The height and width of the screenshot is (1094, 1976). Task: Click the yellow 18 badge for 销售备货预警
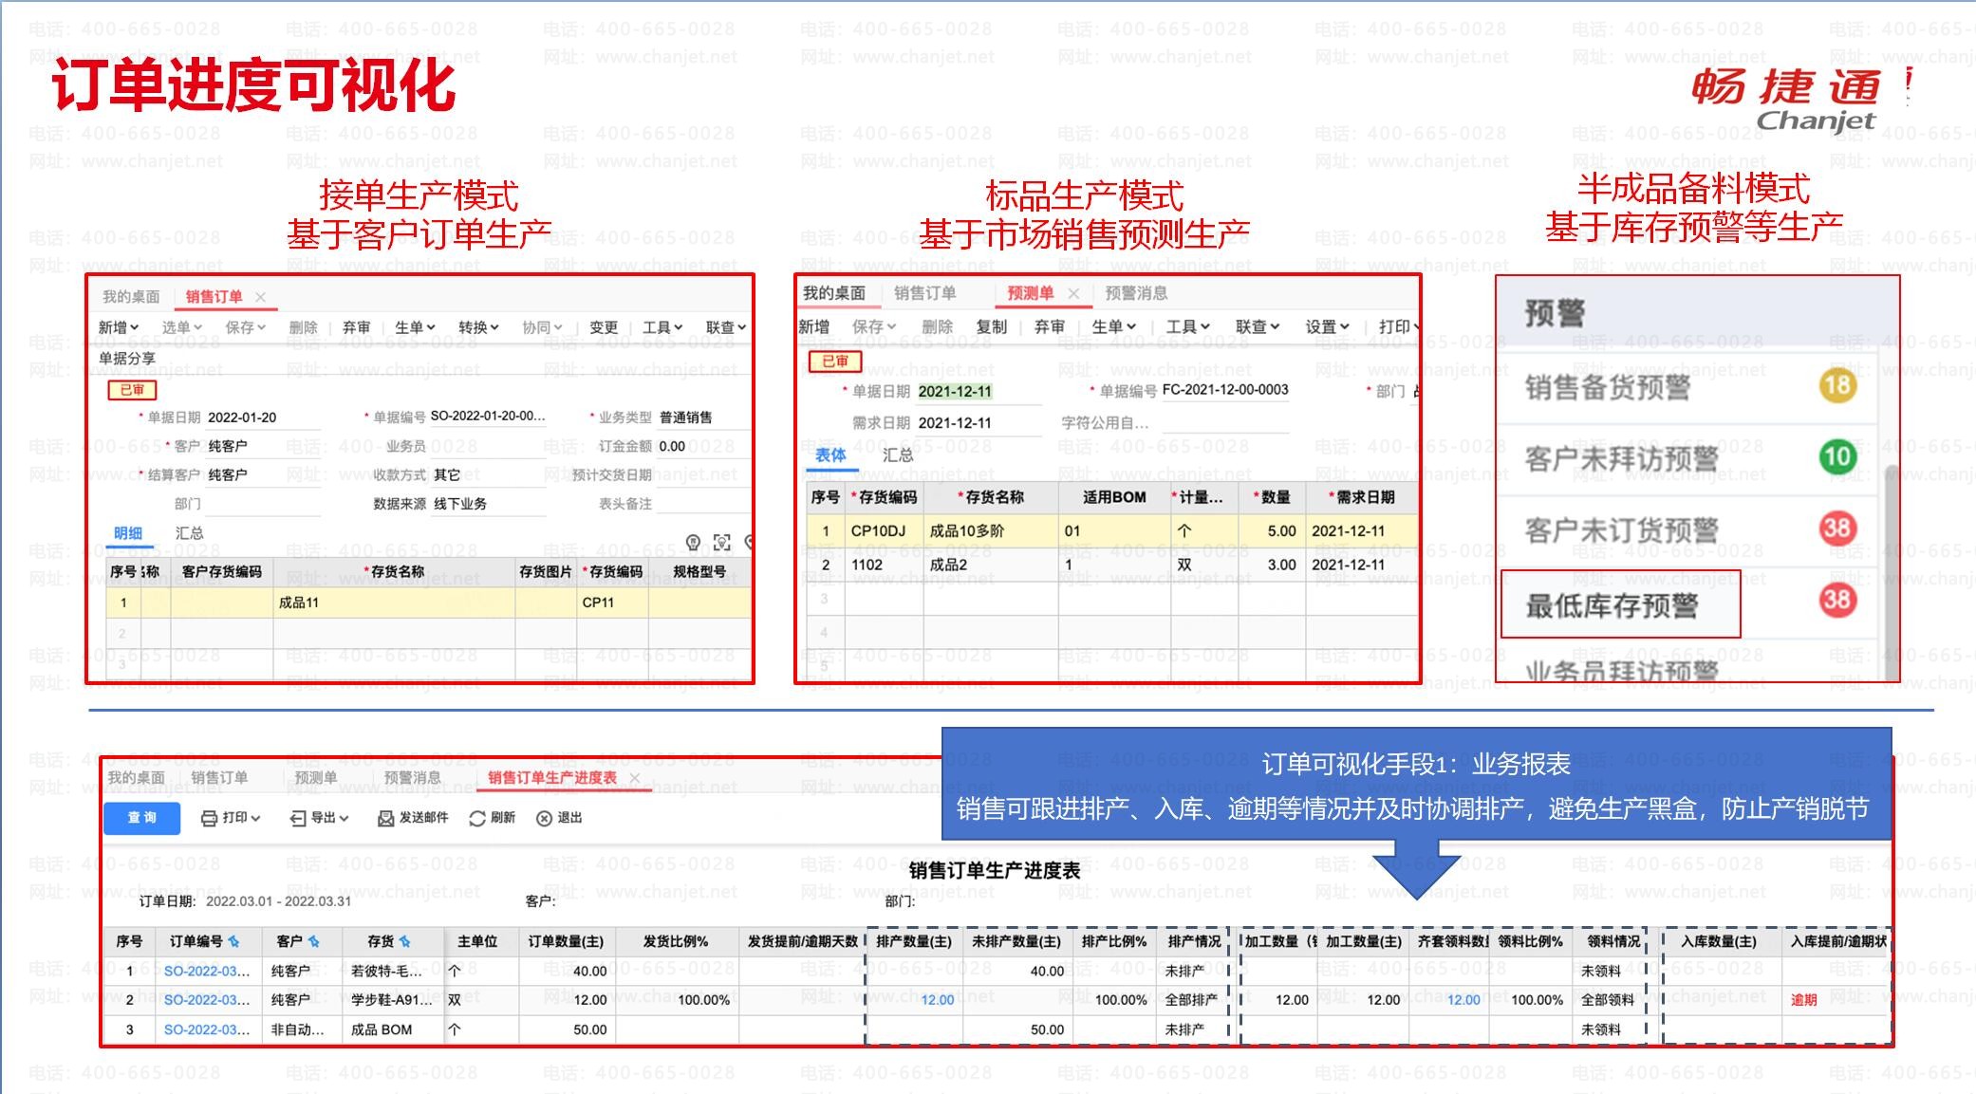[x=1837, y=385]
